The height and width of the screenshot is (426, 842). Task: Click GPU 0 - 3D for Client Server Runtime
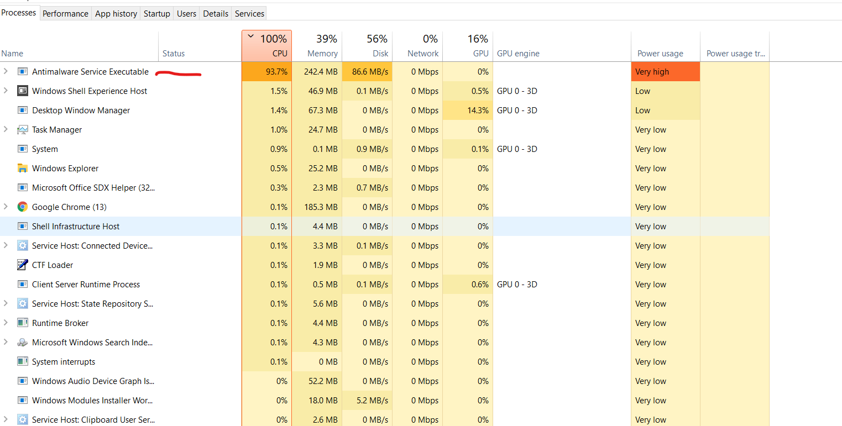click(x=517, y=285)
